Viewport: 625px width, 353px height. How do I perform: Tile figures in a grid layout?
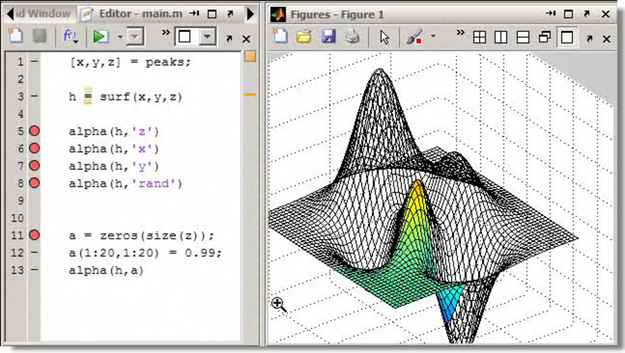click(x=479, y=37)
